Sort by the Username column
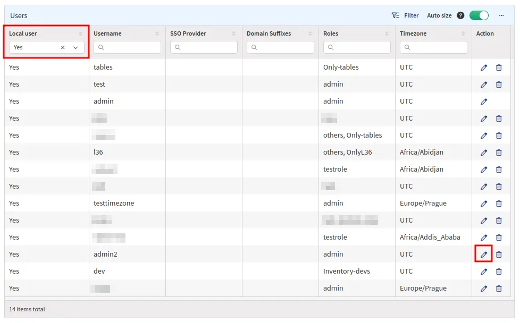The width and height of the screenshot is (520, 323). pyautogui.click(x=157, y=33)
